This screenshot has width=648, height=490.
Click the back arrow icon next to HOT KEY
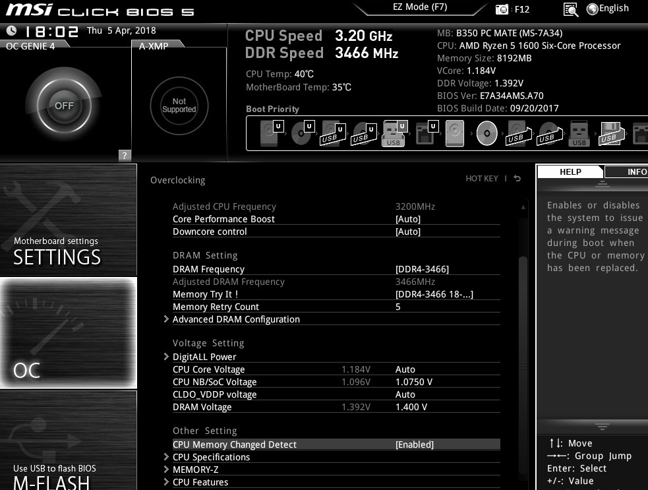(x=517, y=179)
